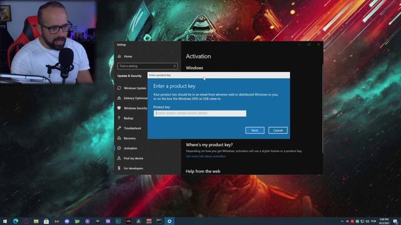Open the Recovery settings page
This screenshot has width=401, height=225.
point(127,138)
